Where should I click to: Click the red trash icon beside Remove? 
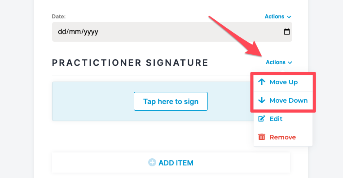(262, 137)
